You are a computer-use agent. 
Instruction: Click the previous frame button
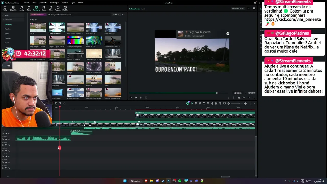(131, 97)
